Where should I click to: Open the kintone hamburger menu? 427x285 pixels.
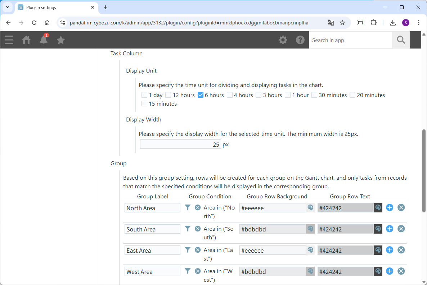(9, 40)
